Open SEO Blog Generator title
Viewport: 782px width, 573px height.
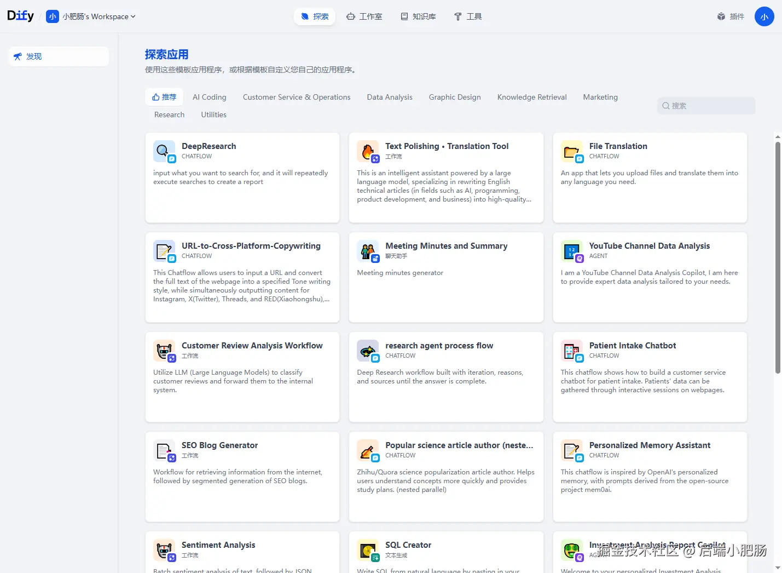pyautogui.click(x=220, y=445)
